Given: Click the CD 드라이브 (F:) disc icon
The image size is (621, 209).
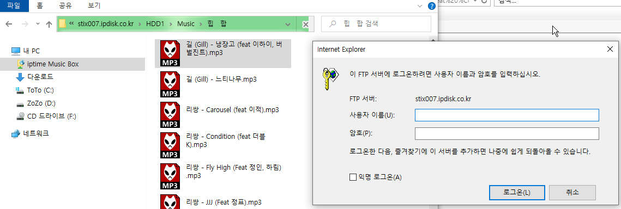Looking at the screenshot, I should coord(21,116).
